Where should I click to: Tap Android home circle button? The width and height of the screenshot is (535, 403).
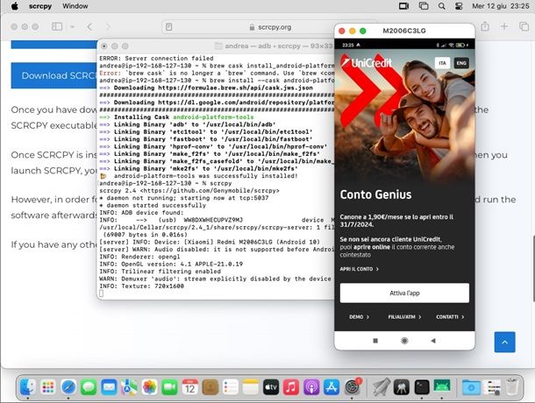pos(404,341)
